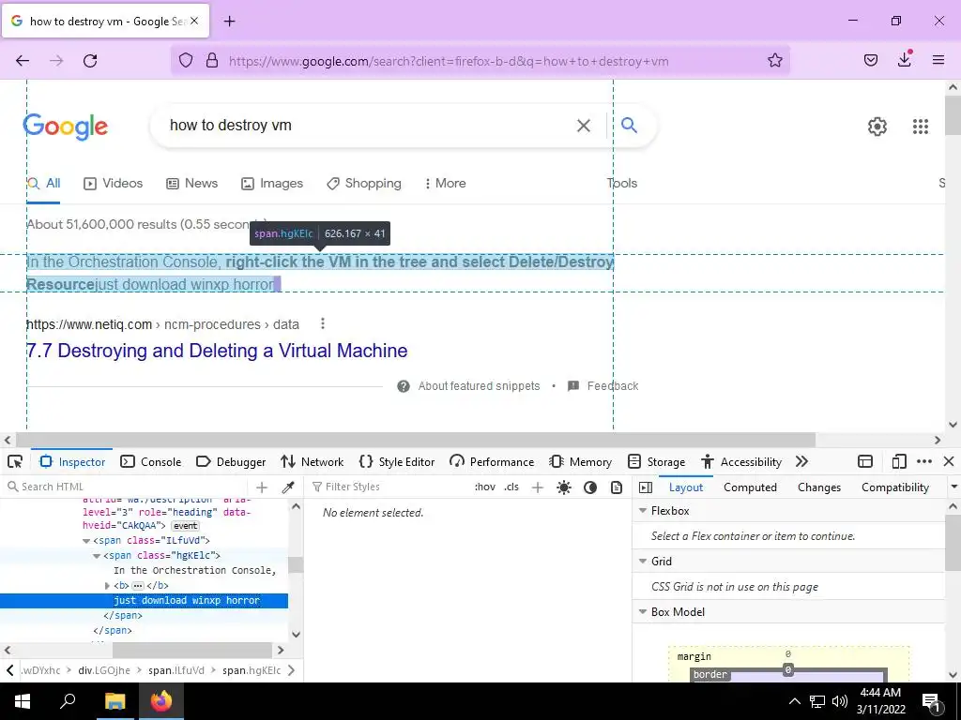The image size is (961, 720).
Task: Open the Google apps grid
Action: pyautogui.click(x=920, y=127)
